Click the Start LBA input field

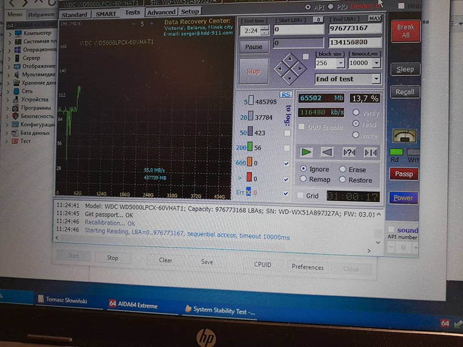(298, 29)
